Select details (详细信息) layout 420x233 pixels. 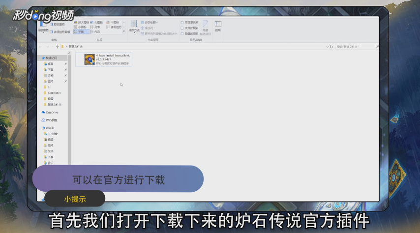click(x=114, y=27)
